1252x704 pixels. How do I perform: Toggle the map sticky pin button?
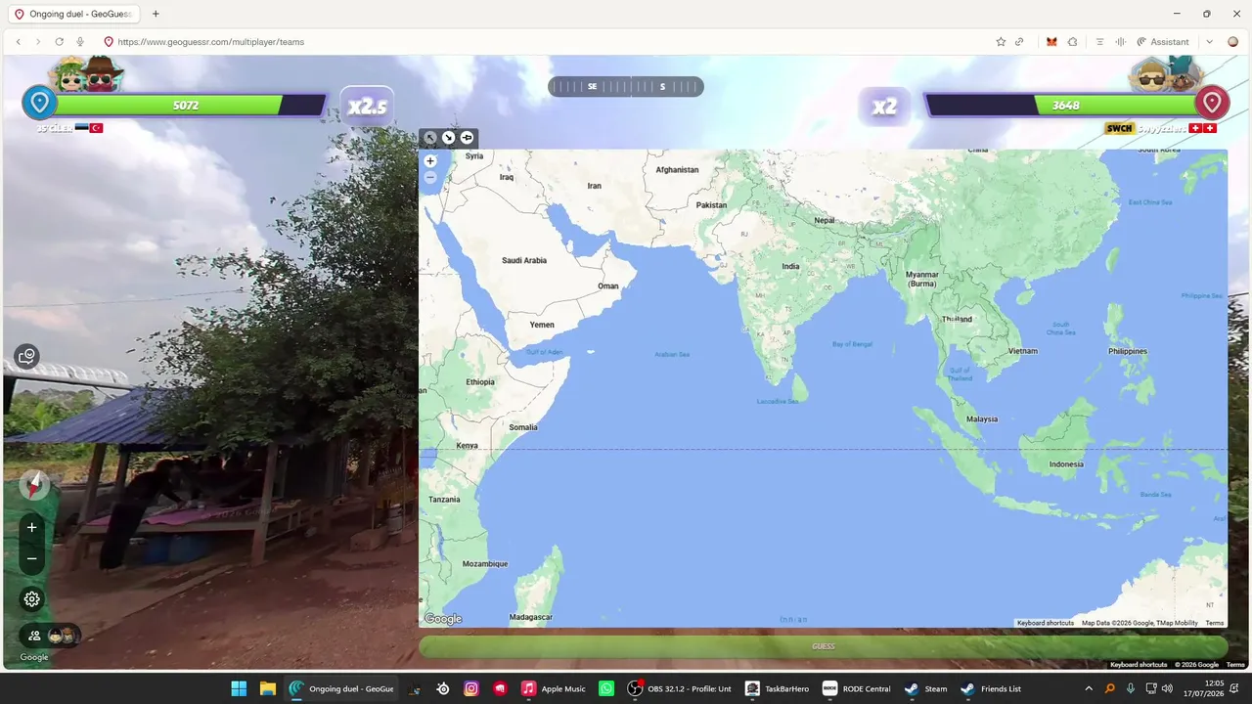[x=467, y=138]
